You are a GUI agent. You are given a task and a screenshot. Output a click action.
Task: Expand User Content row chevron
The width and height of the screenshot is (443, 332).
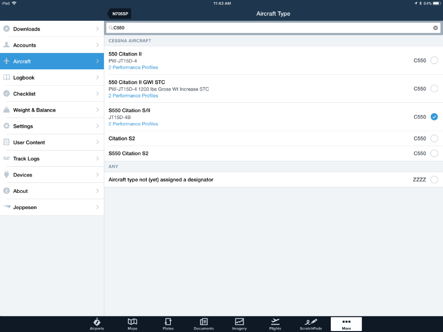click(97, 142)
